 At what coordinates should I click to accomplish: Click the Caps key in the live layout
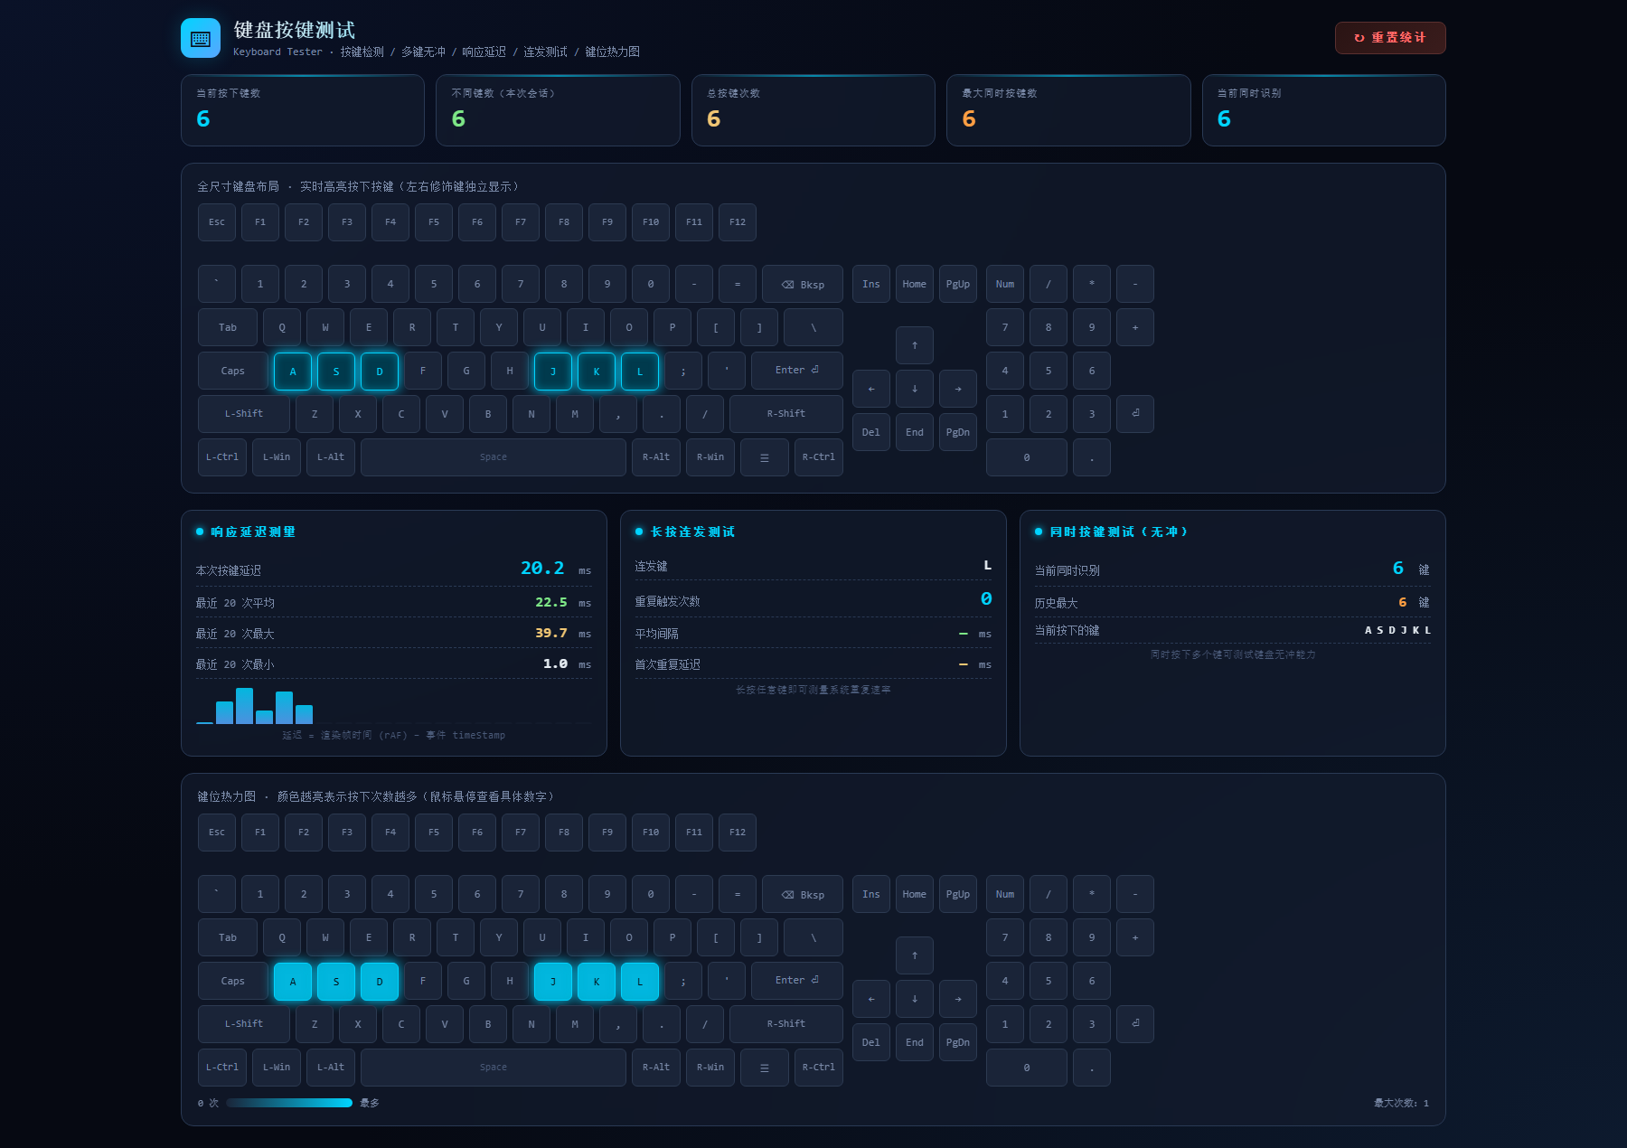click(233, 371)
